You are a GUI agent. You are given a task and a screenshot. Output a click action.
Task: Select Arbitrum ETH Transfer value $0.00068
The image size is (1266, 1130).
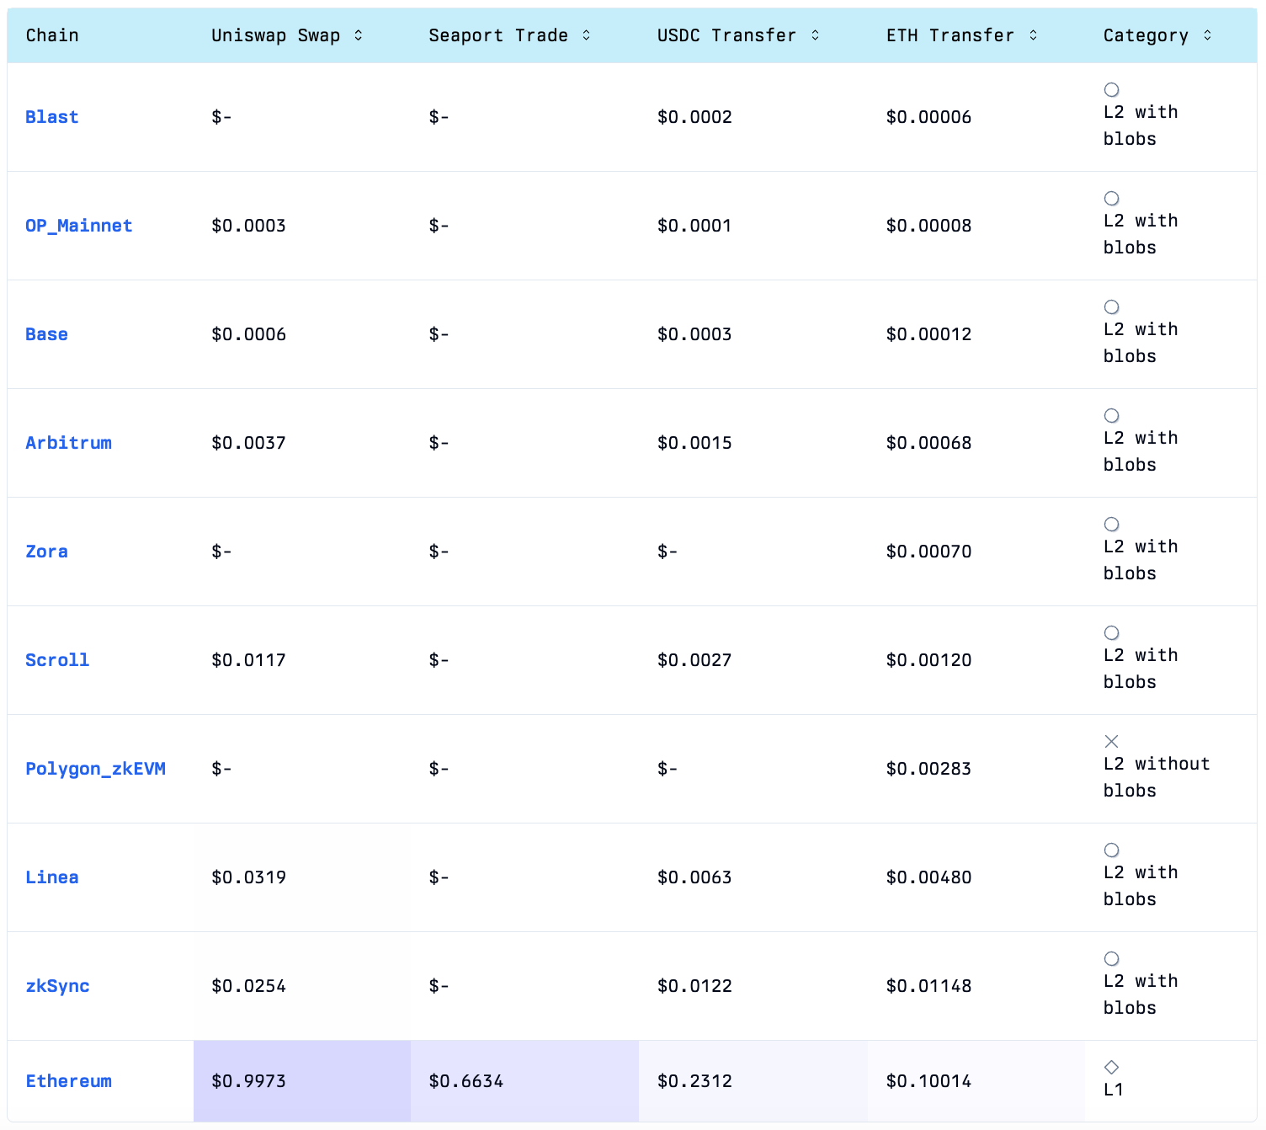(x=928, y=443)
